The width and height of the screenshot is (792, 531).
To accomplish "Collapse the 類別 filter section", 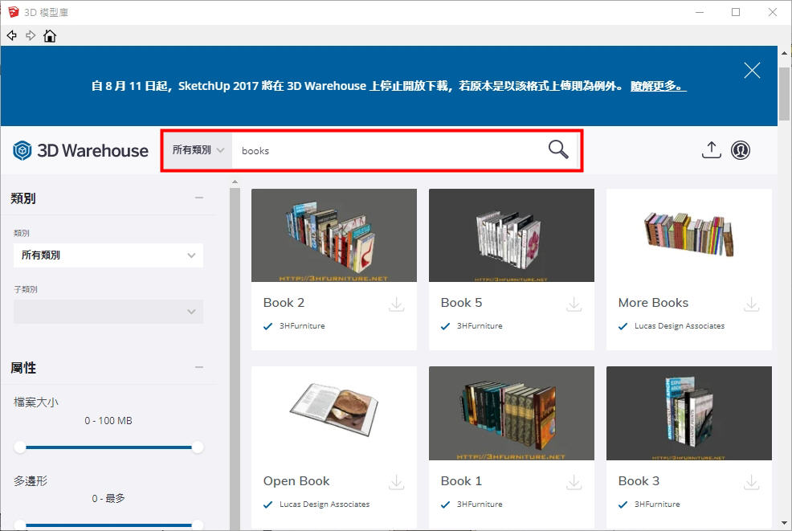I will point(199,198).
